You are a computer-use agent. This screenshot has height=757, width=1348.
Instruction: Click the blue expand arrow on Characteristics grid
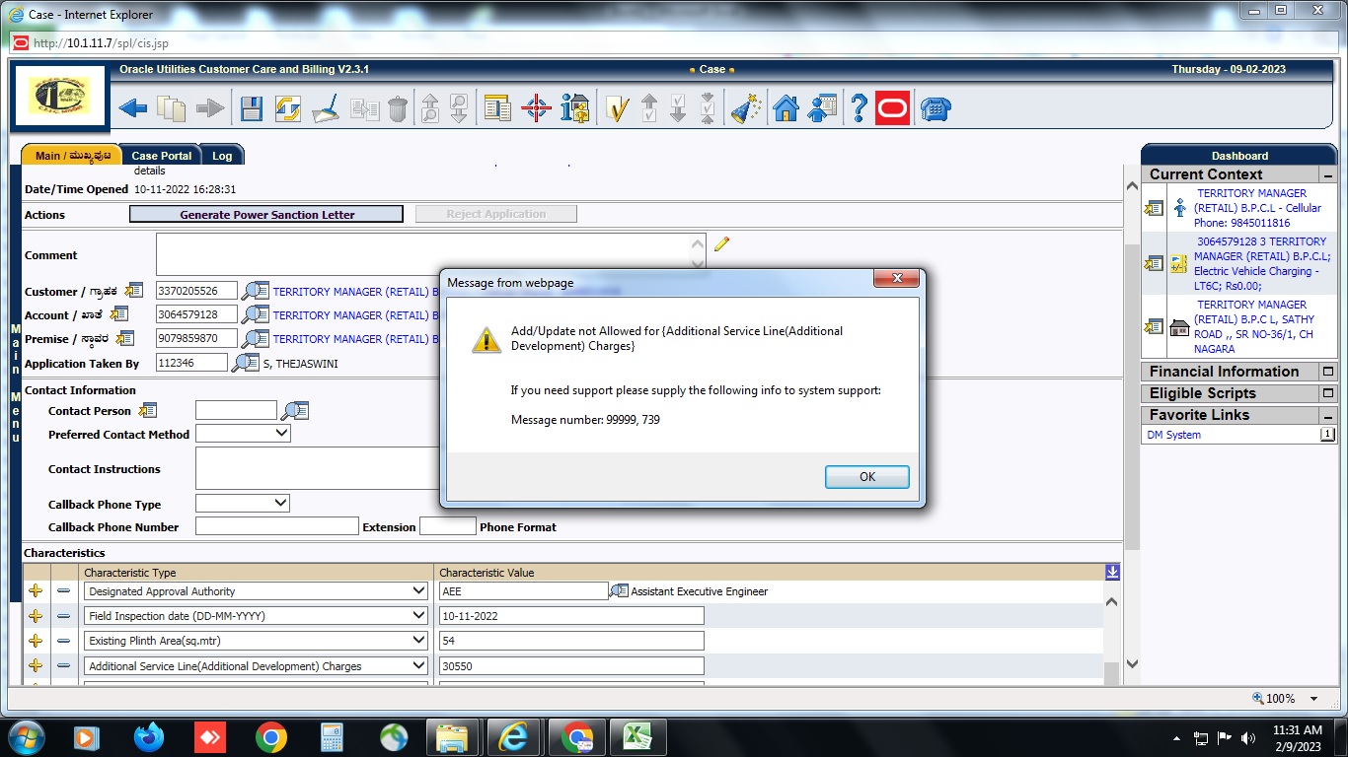pos(1112,572)
